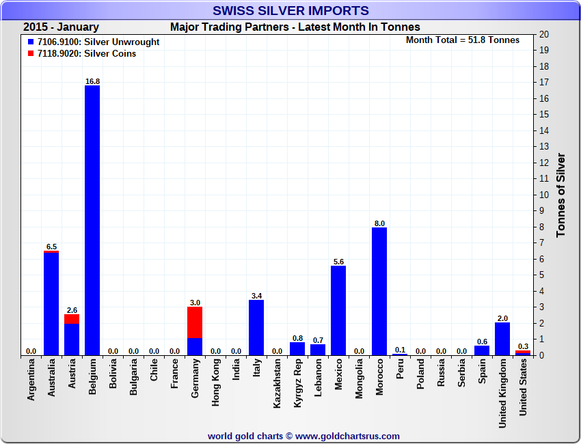The height and width of the screenshot is (444, 581).
Task: Click the Lebanon bar
Action: [318, 350]
